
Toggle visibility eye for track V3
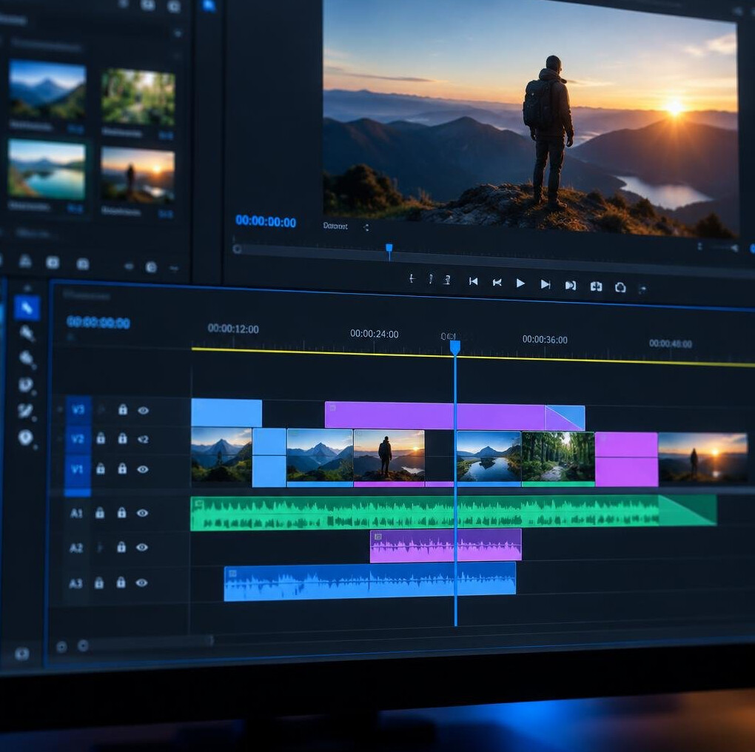(x=143, y=410)
